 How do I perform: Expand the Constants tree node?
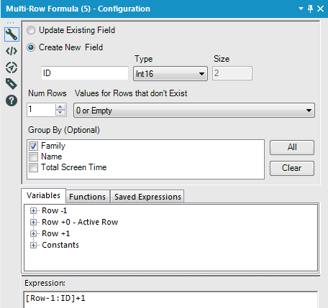point(33,246)
